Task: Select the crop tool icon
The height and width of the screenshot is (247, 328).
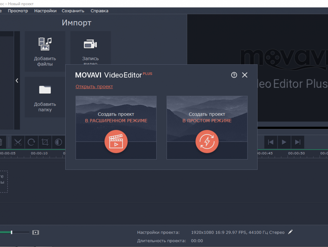Action: [x=45, y=142]
